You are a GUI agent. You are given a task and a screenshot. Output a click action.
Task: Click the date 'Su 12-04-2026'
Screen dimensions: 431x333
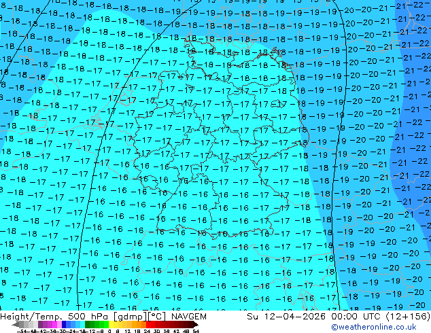point(288,317)
